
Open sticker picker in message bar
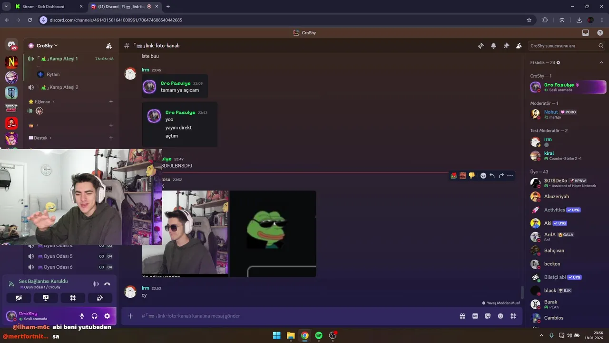[488, 316]
